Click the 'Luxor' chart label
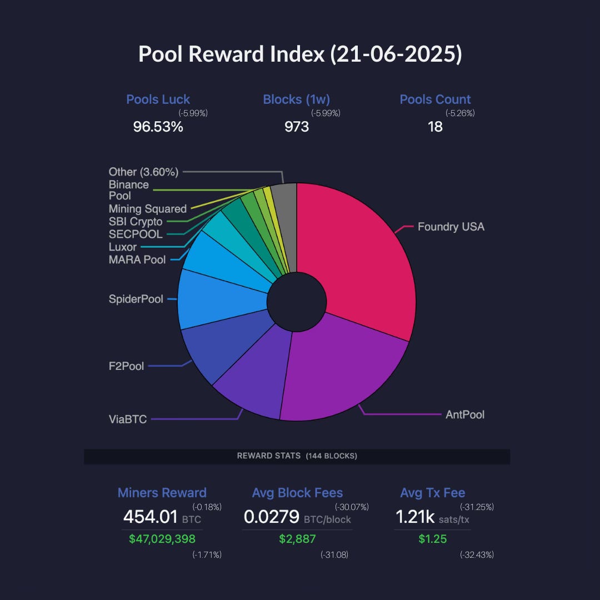Viewport: 600px width, 600px height. pos(122,247)
